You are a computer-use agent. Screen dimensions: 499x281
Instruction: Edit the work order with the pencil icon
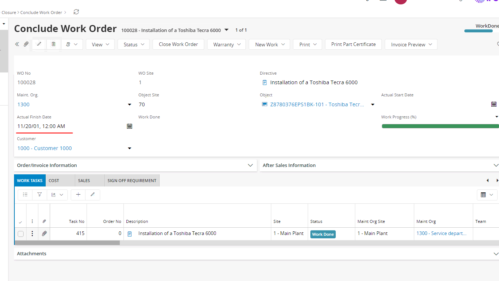[x=39, y=44]
